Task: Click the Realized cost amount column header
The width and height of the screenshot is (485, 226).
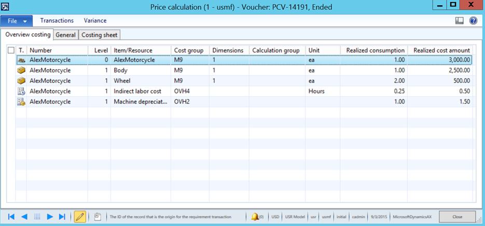Action: (440, 50)
